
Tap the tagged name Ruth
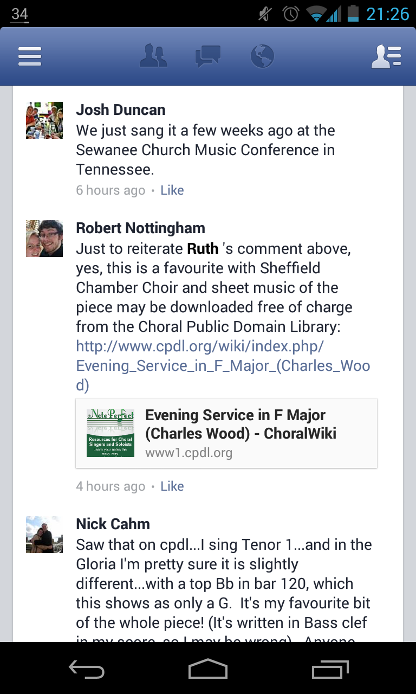[203, 249]
